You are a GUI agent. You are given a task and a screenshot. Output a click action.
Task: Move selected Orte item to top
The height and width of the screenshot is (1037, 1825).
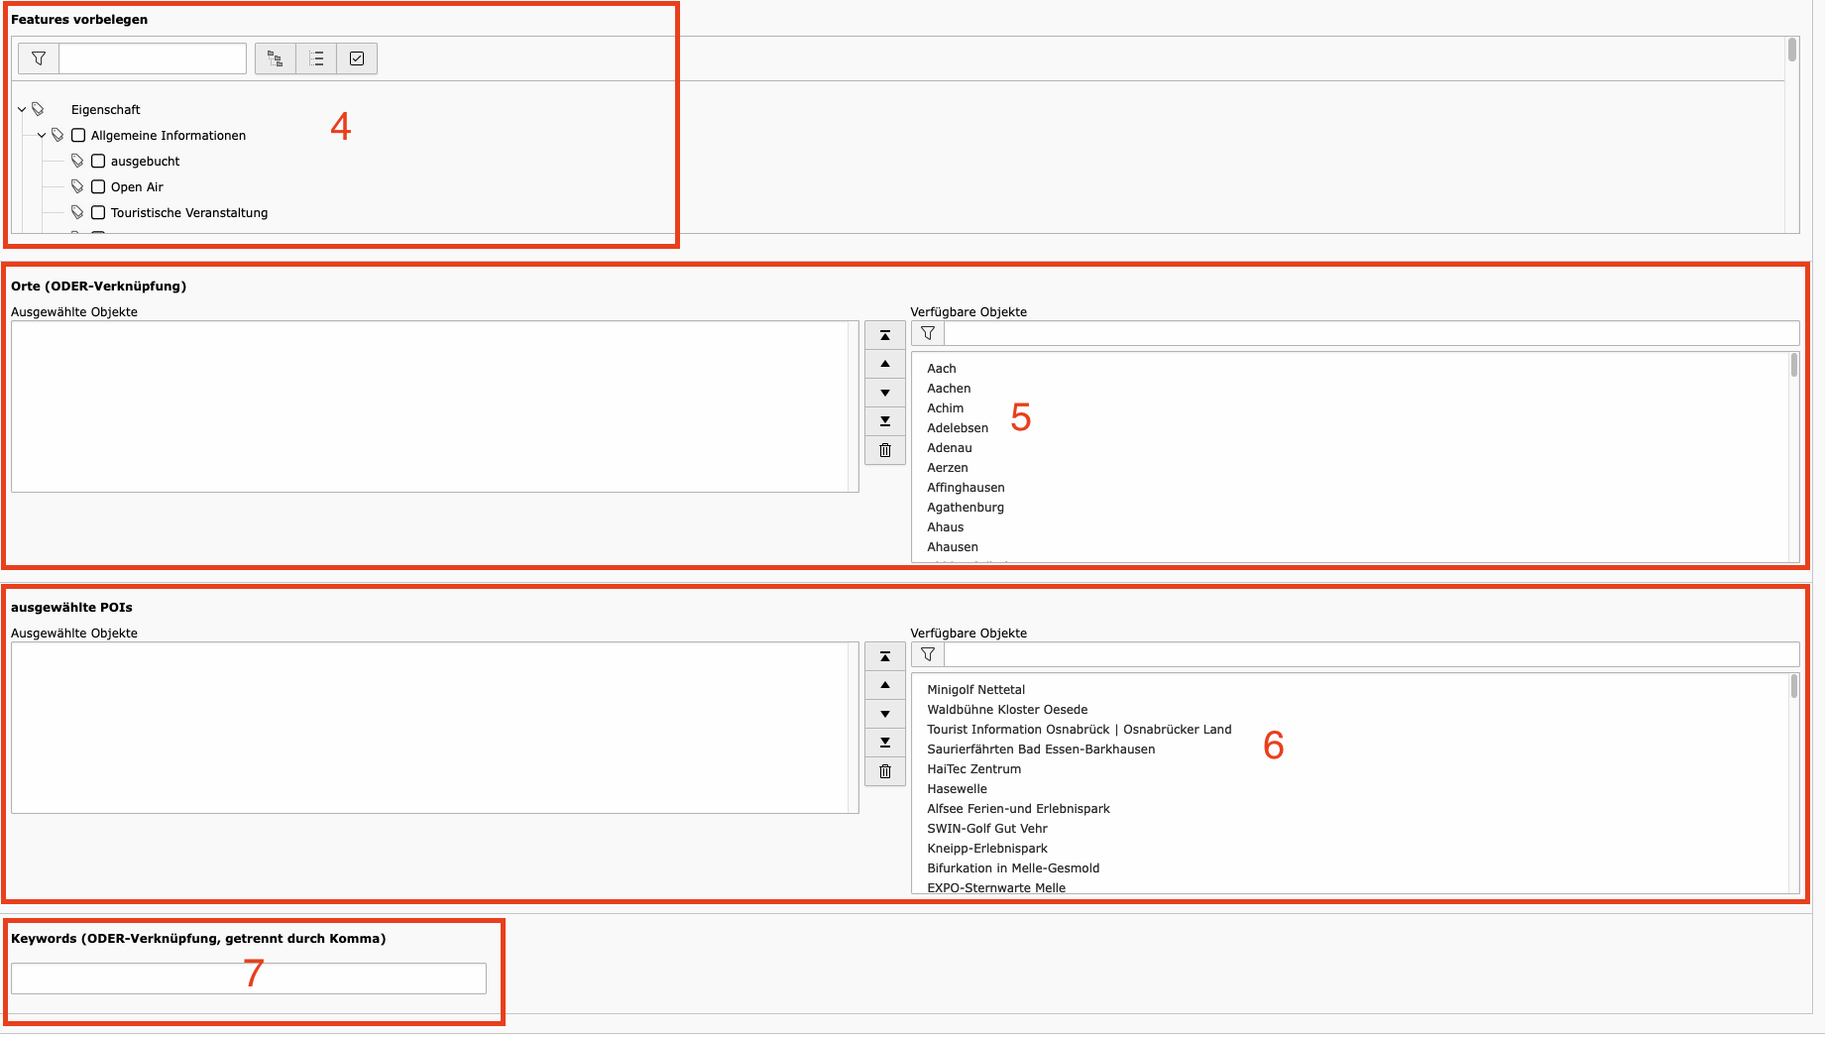[x=885, y=335]
